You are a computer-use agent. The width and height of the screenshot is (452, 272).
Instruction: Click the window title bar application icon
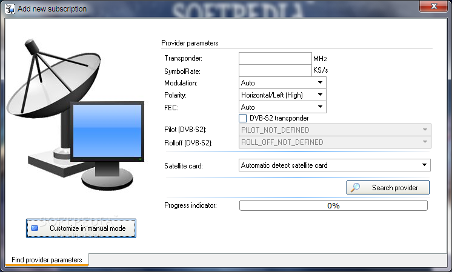point(10,8)
